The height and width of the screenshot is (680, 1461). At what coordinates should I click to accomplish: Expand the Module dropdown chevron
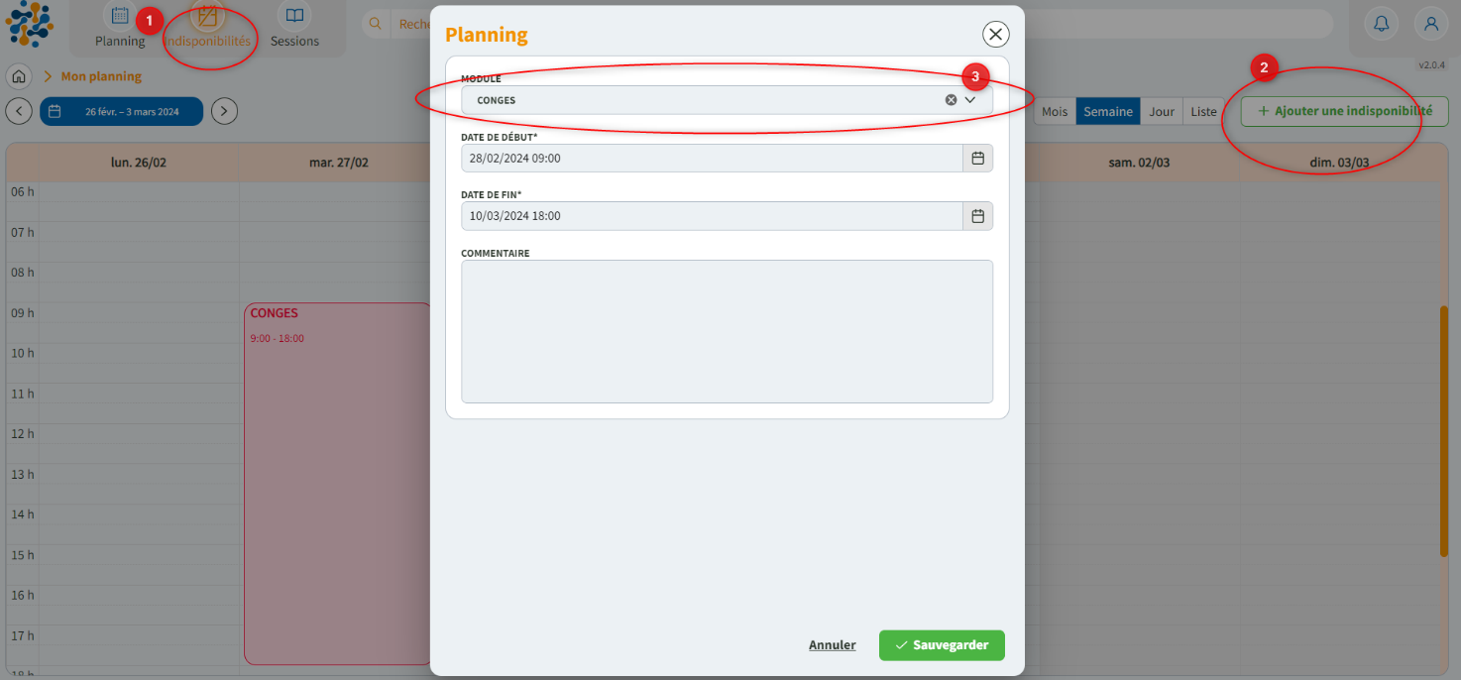[x=971, y=100]
